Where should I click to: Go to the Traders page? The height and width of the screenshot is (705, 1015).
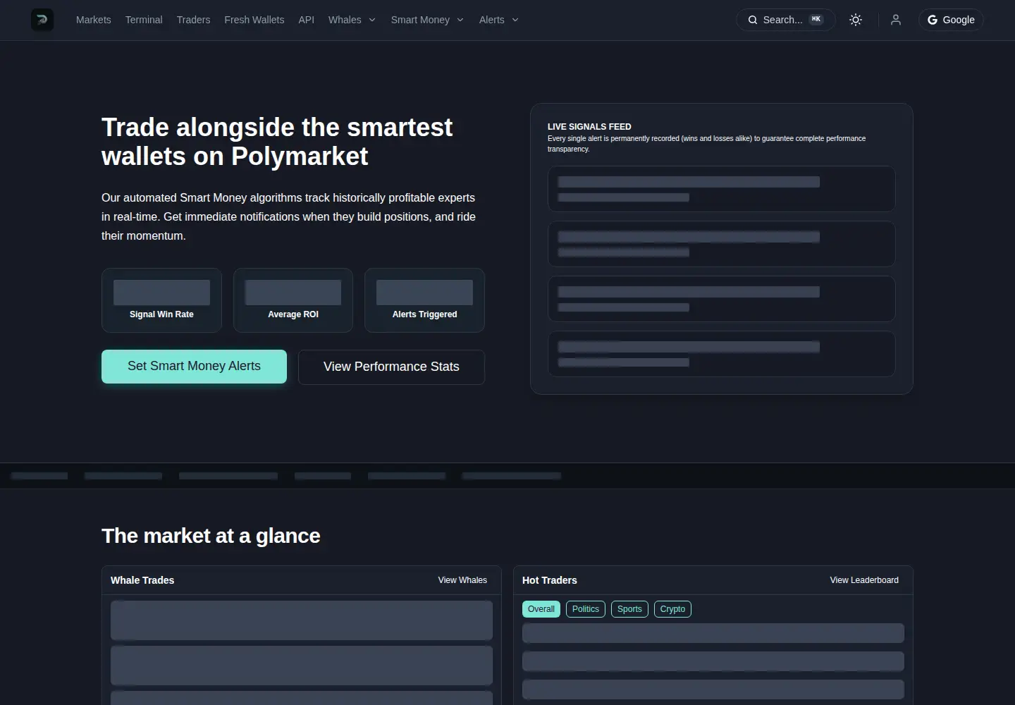(x=194, y=20)
